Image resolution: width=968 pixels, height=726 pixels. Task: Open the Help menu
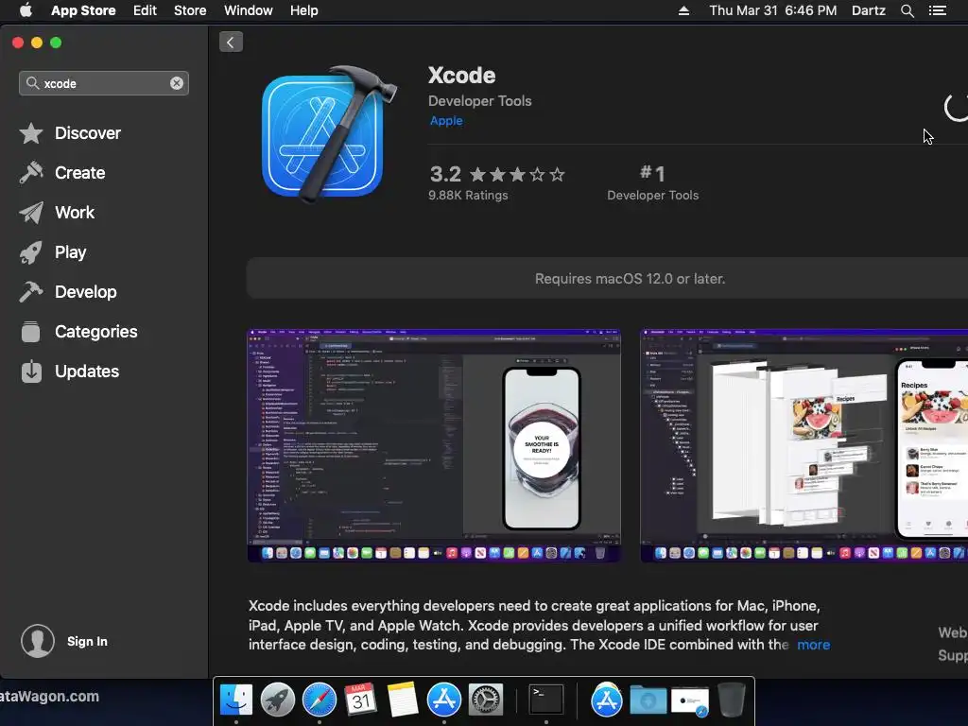(304, 10)
